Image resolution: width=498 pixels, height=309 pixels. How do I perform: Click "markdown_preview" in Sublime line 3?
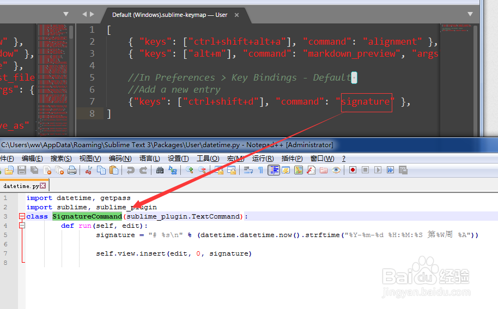tap(352, 53)
